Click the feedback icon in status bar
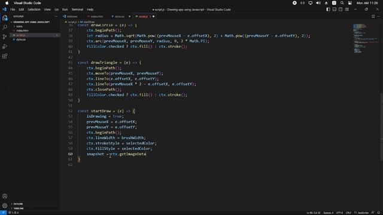Image resolution: width=383 pixels, height=215 pixels. pyautogui.click(x=373, y=213)
